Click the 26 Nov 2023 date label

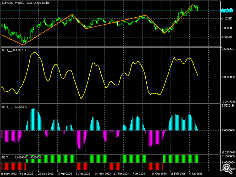pyautogui.click(x=103, y=174)
